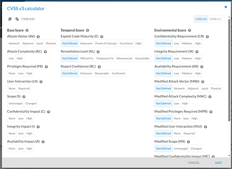View help for Exploit Code Maturity (E)

pyautogui.click(x=102, y=37)
